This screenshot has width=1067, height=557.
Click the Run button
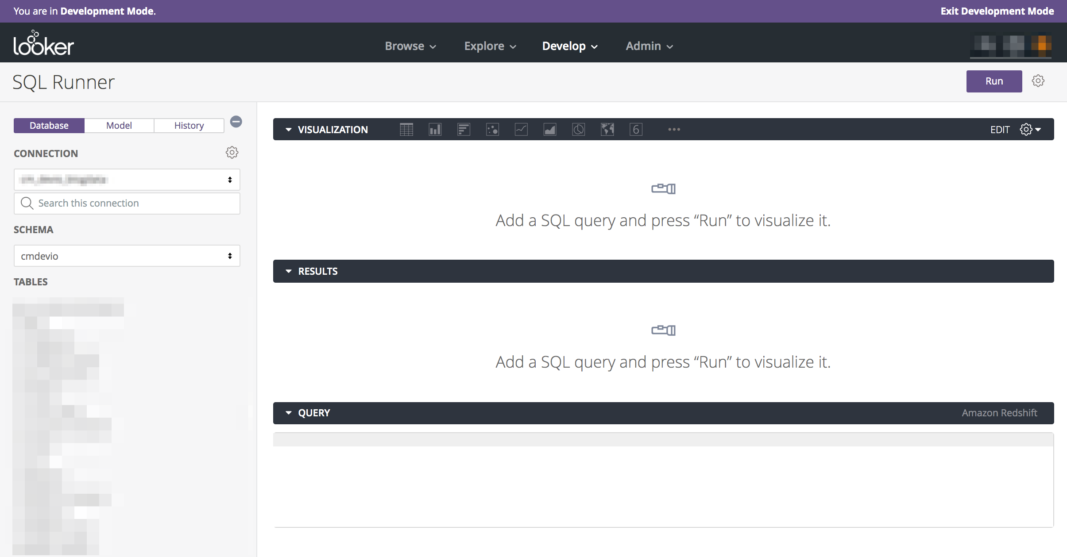coord(994,81)
